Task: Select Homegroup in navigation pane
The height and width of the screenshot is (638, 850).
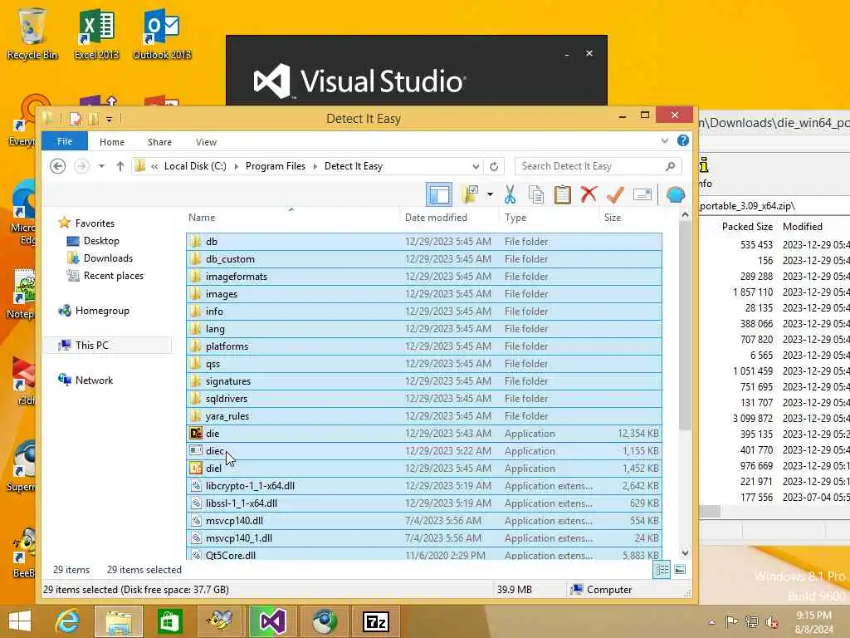Action: [102, 311]
